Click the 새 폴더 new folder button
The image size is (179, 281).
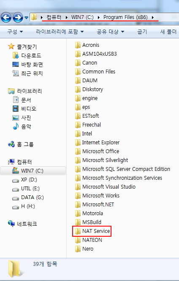tap(168, 32)
